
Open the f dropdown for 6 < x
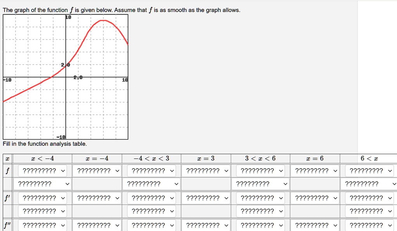pos(368,170)
